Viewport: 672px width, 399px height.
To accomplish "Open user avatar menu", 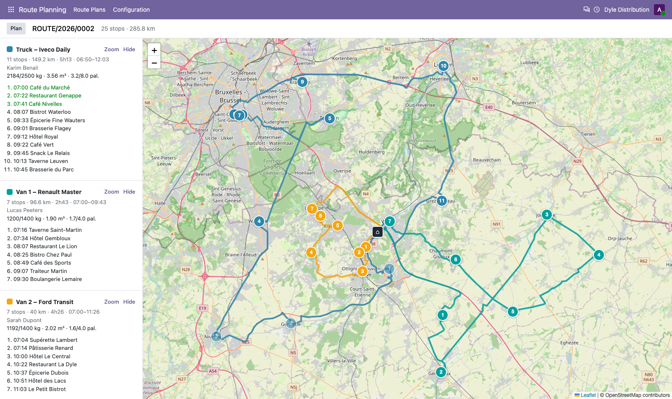I will coord(659,10).
